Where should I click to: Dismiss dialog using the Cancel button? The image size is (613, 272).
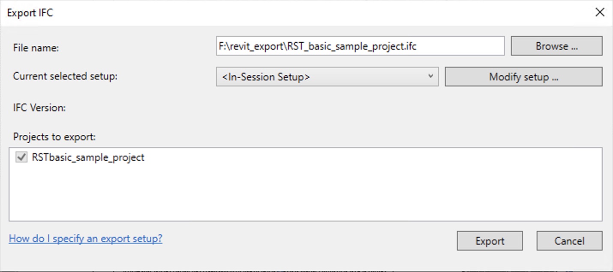(569, 241)
